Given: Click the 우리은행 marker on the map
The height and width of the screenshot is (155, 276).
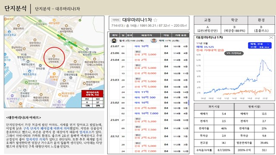Looking at the screenshot, I should (40, 65).
